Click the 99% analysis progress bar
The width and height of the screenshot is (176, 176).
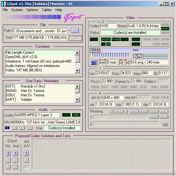[135, 50]
